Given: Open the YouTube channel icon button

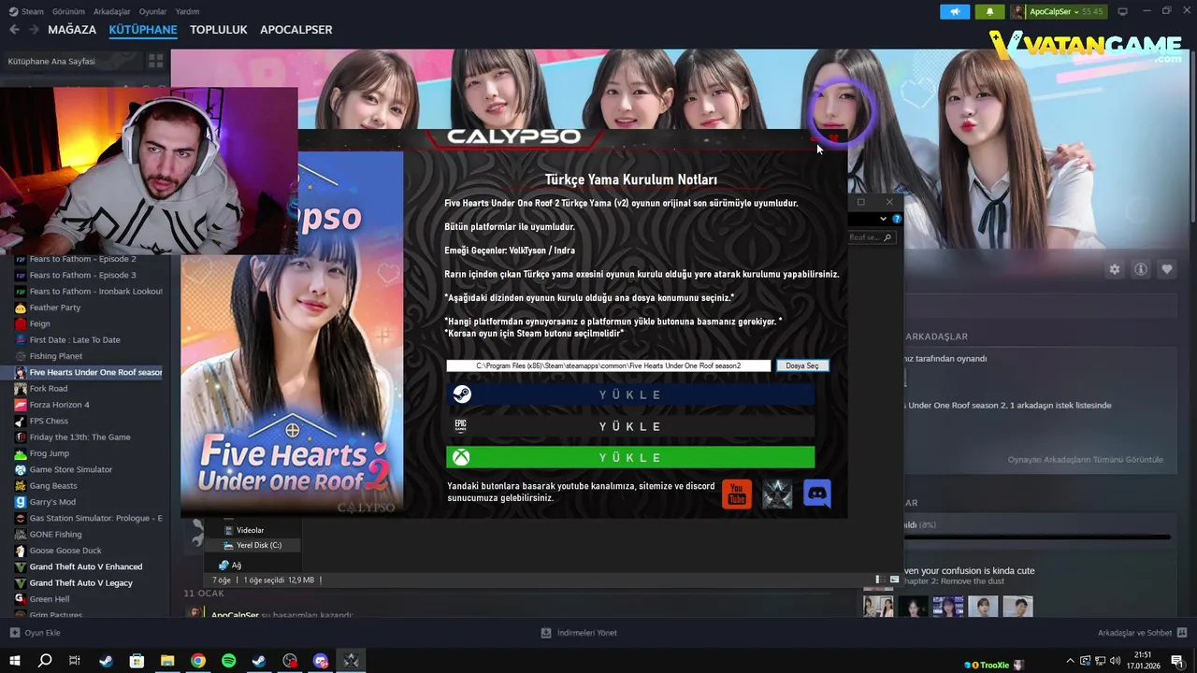Looking at the screenshot, I should point(737,494).
